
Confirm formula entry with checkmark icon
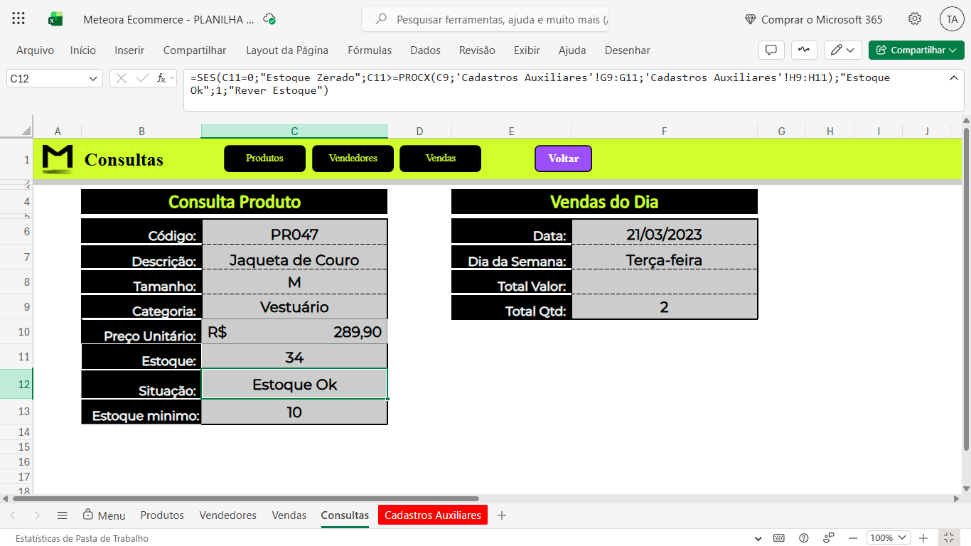click(x=142, y=78)
